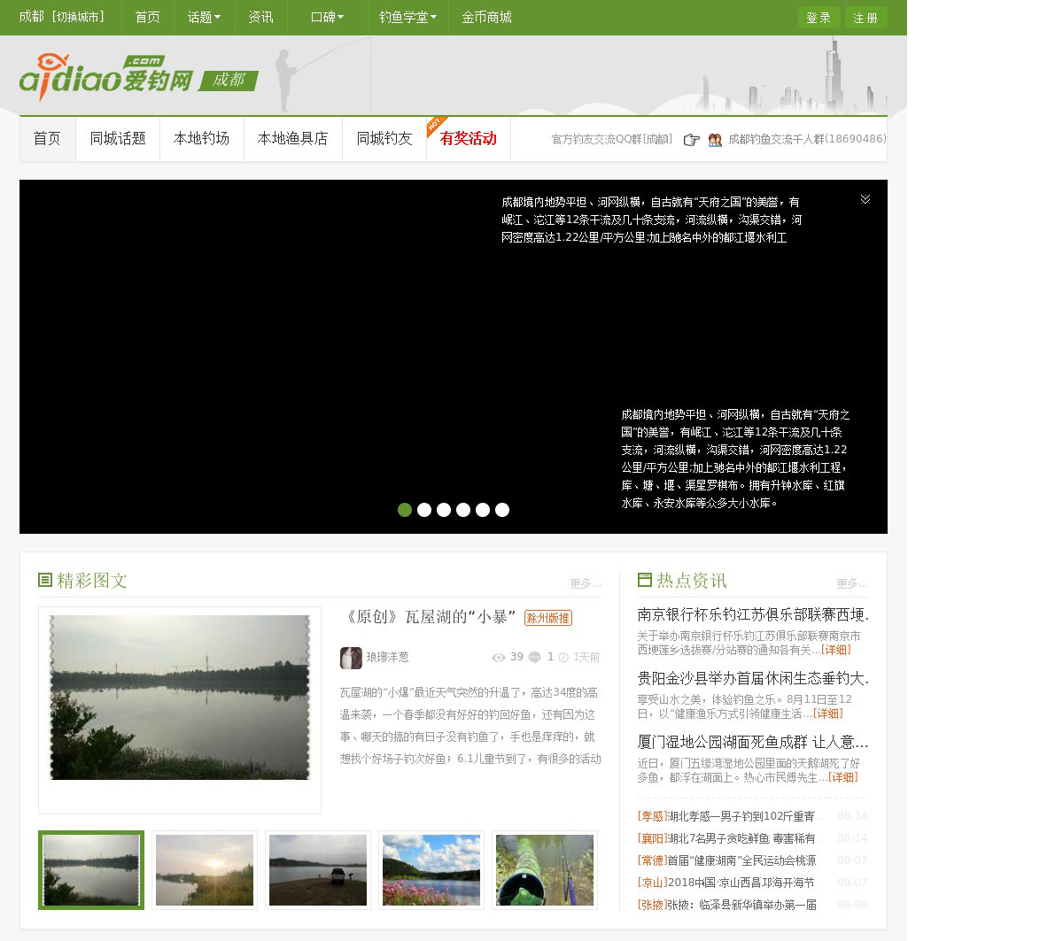Click the 热点资讯 section icon
The height and width of the screenshot is (941, 1063).
(645, 580)
